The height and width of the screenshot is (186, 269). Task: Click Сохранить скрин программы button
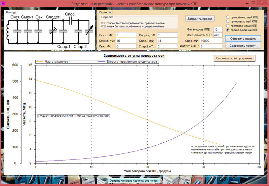point(234,58)
